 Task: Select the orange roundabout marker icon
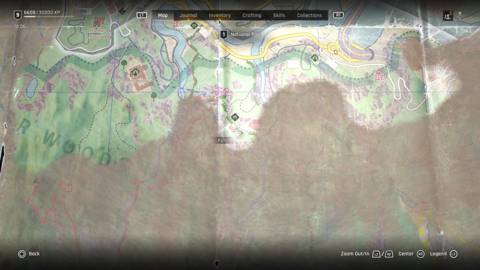(x=336, y=52)
